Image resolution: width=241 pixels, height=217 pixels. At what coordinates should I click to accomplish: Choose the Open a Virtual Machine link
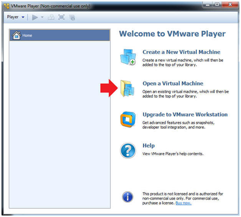173,83
